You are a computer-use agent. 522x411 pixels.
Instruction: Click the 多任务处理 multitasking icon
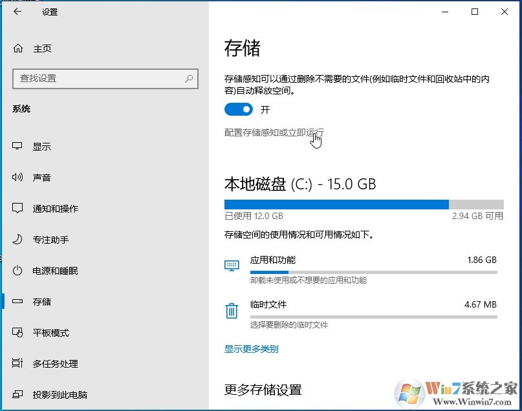click(19, 363)
